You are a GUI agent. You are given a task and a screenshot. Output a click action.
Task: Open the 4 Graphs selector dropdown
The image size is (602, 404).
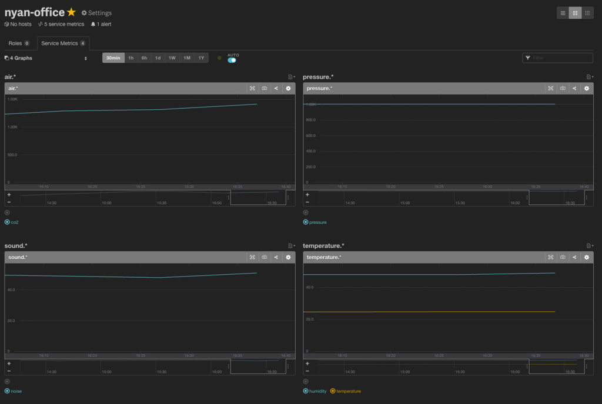(x=46, y=58)
